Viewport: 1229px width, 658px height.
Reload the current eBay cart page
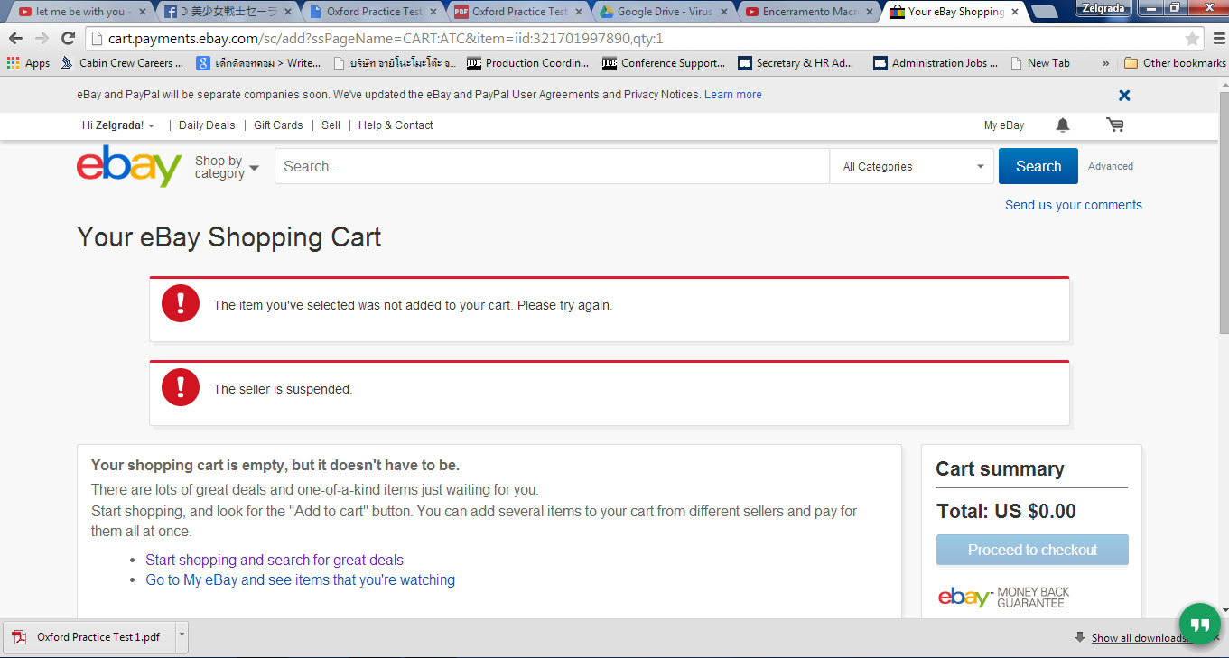68,39
